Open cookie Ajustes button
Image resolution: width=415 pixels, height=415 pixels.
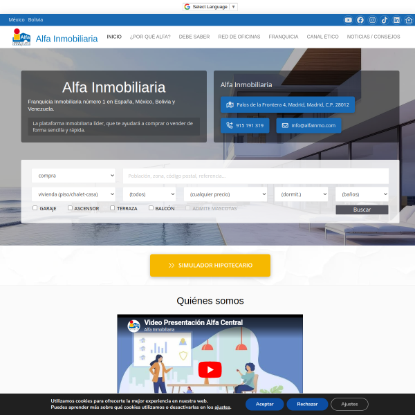(349, 404)
